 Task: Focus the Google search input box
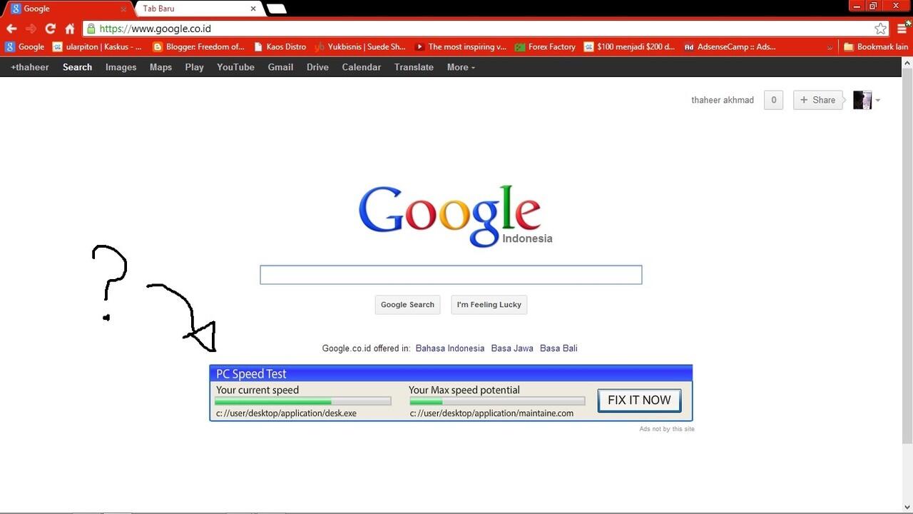pos(451,275)
